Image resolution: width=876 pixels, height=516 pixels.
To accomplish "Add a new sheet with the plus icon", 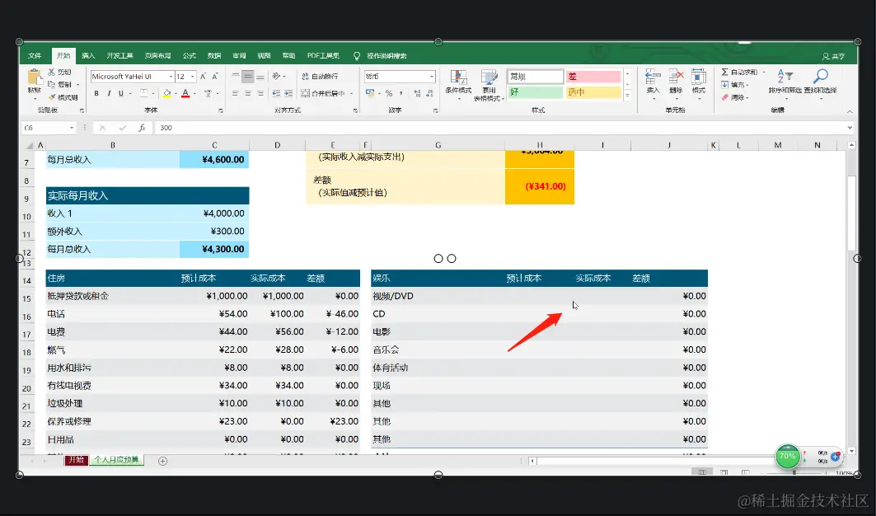I will coord(162,462).
